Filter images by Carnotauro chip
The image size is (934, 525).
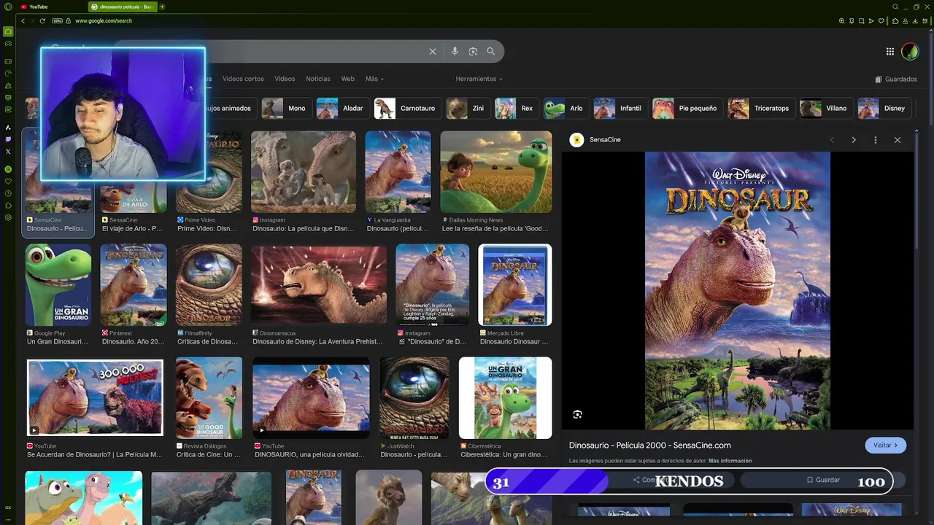(406, 108)
